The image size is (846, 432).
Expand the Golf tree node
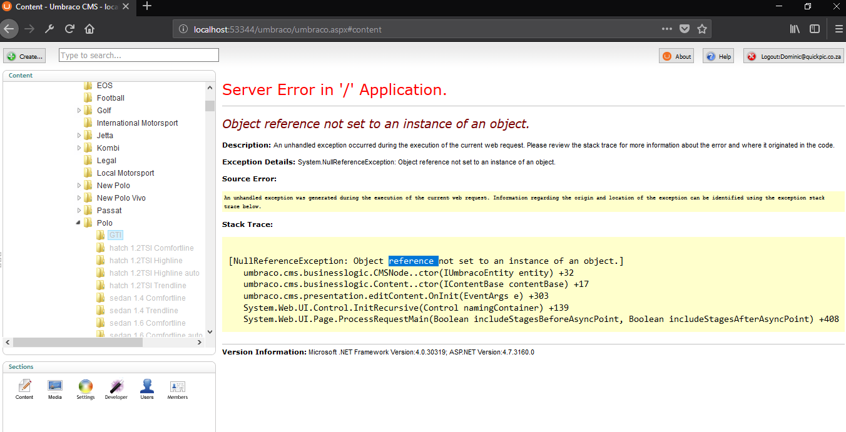pyautogui.click(x=79, y=110)
